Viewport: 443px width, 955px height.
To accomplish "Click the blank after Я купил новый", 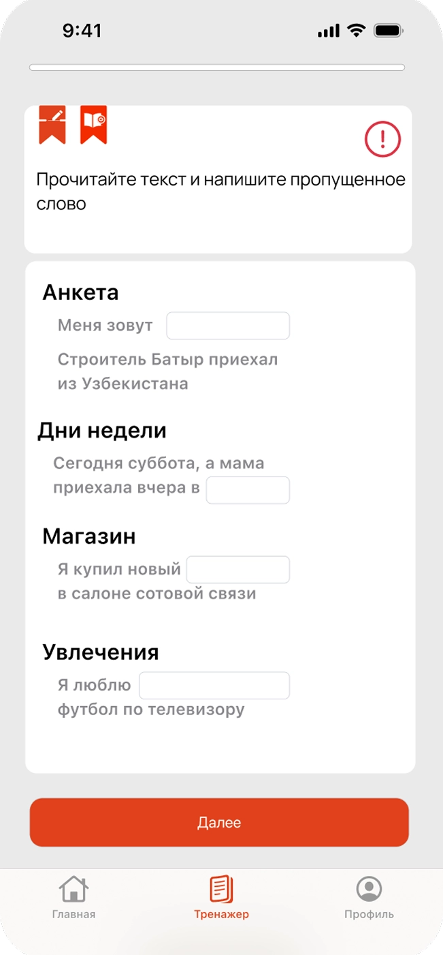I will click(x=237, y=569).
